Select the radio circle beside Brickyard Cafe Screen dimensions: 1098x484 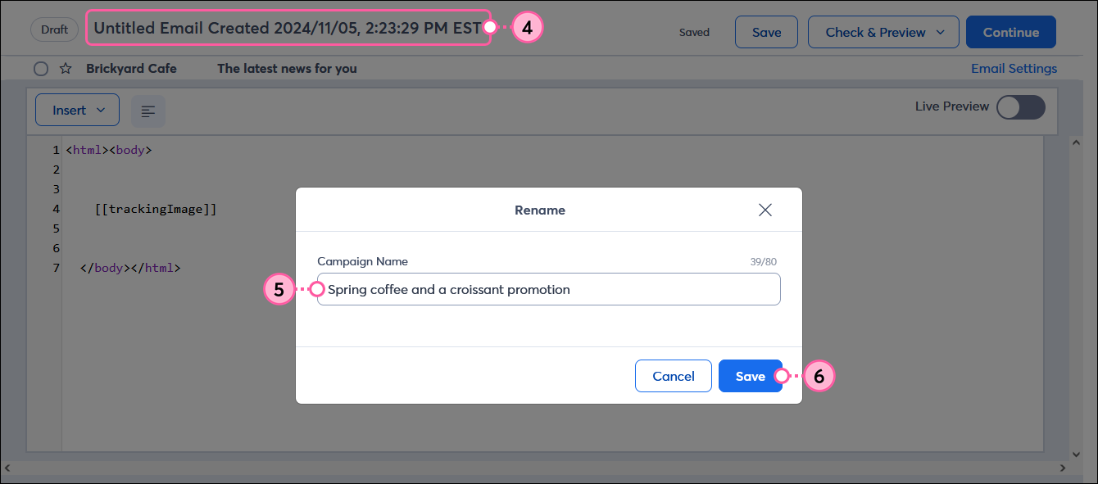(41, 69)
